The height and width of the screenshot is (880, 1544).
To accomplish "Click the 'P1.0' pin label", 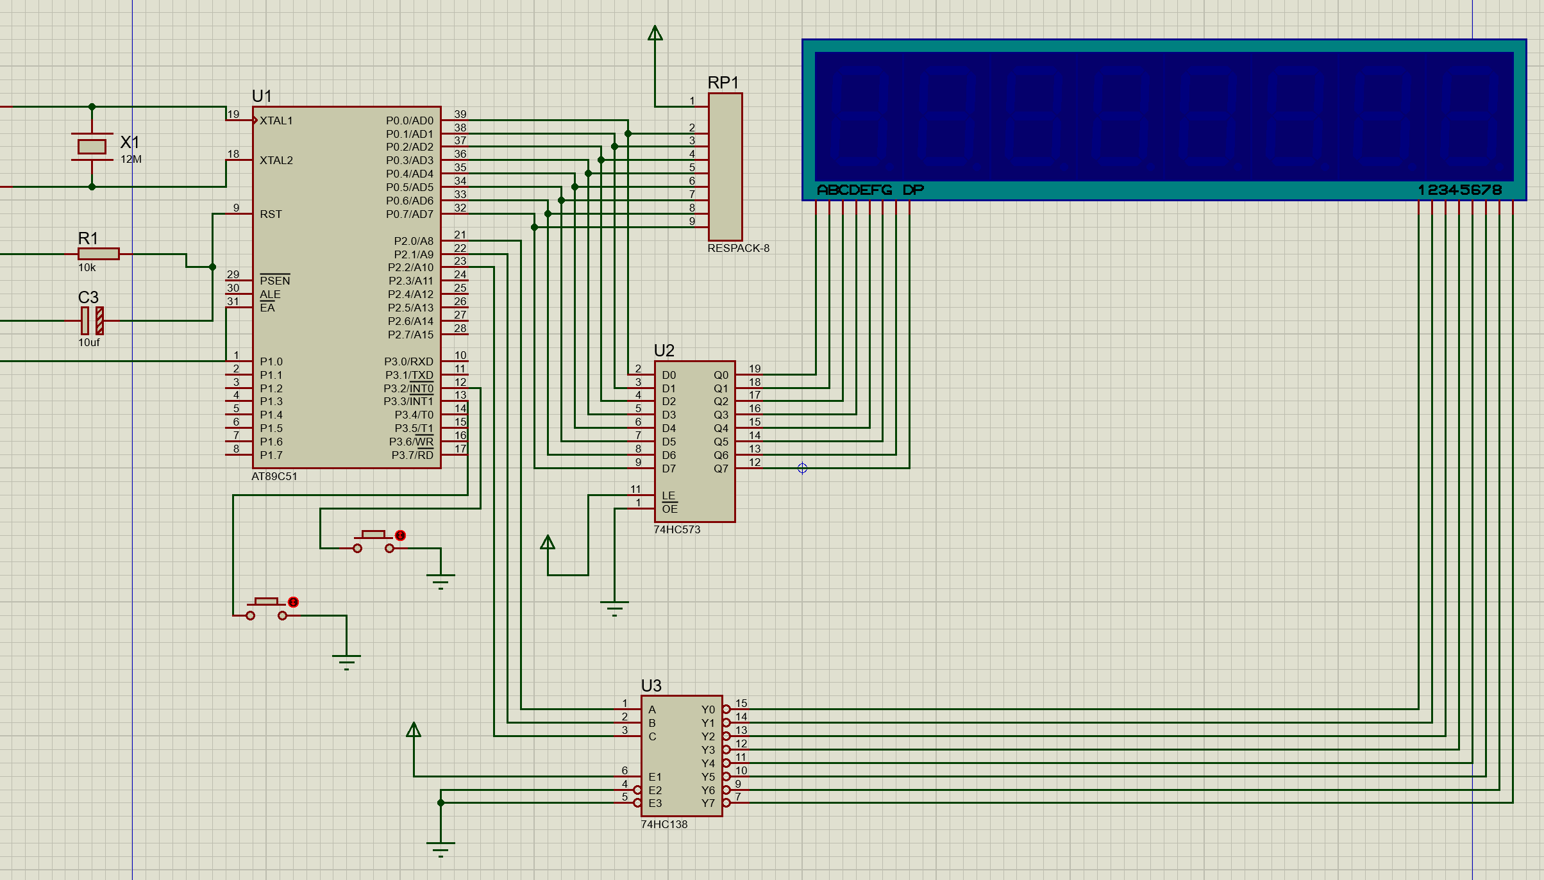I will [271, 361].
